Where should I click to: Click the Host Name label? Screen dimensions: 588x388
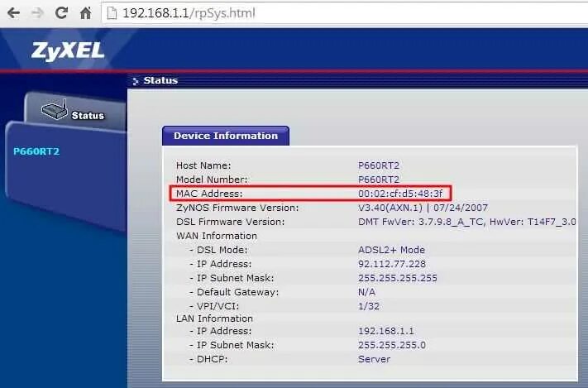coord(203,165)
